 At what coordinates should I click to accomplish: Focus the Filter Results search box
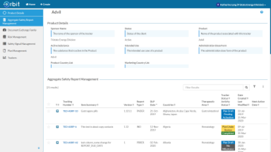point(213,87)
